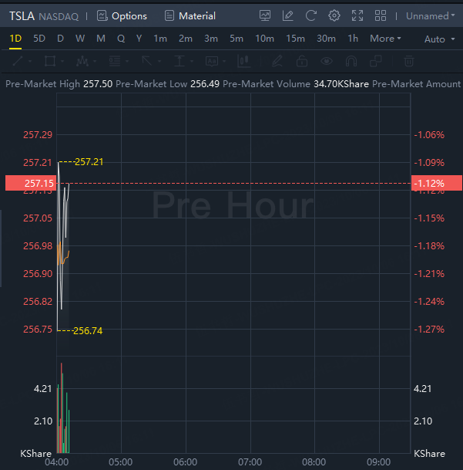Viewport: 463px width, 470px height.
Task: Refresh the chart with the reload icon
Action: pyautogui.click(x=310, y=15)
